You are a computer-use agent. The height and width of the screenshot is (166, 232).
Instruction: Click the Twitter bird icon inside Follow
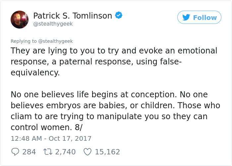(186, 17)
